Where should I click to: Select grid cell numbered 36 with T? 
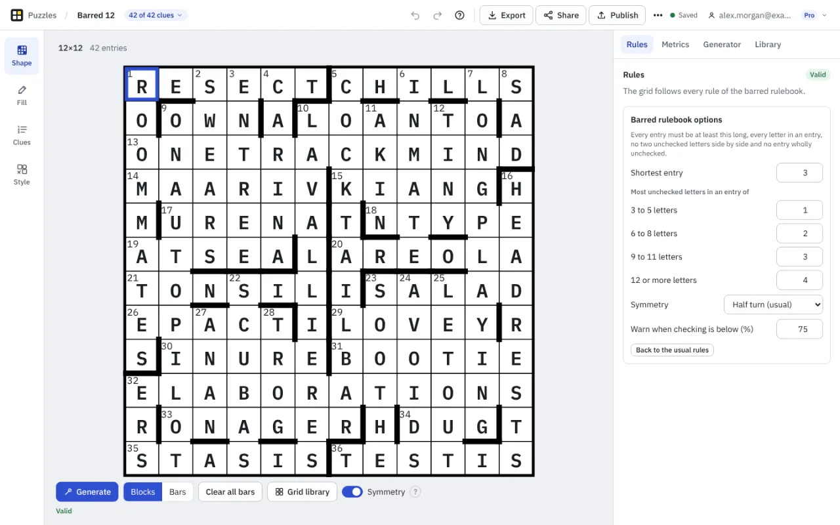click(346, 459)
